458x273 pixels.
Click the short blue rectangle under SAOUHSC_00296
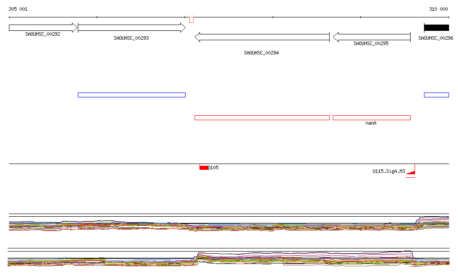pyautogui.click(x=437, y=95)
